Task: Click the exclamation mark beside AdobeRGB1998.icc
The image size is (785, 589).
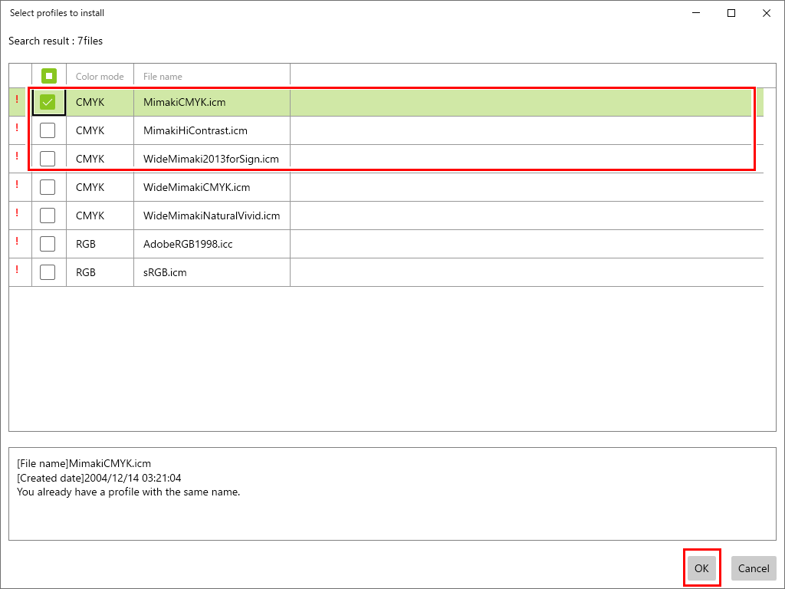Action: (x=17, y=242)
